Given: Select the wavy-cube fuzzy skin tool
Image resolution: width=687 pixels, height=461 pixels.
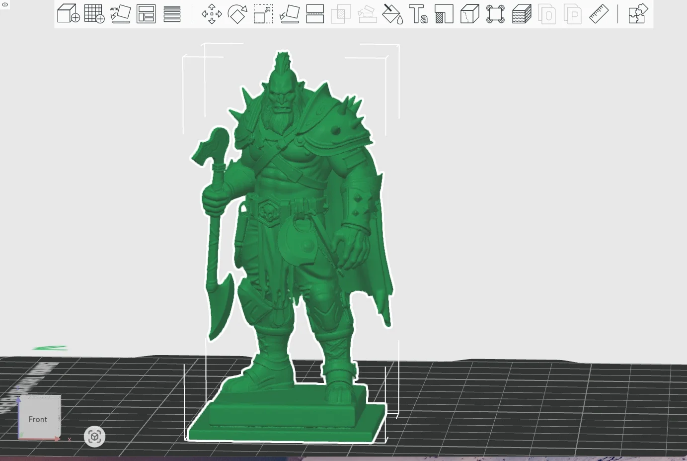Looking at the screenshot, I should (x=522, y=13).
